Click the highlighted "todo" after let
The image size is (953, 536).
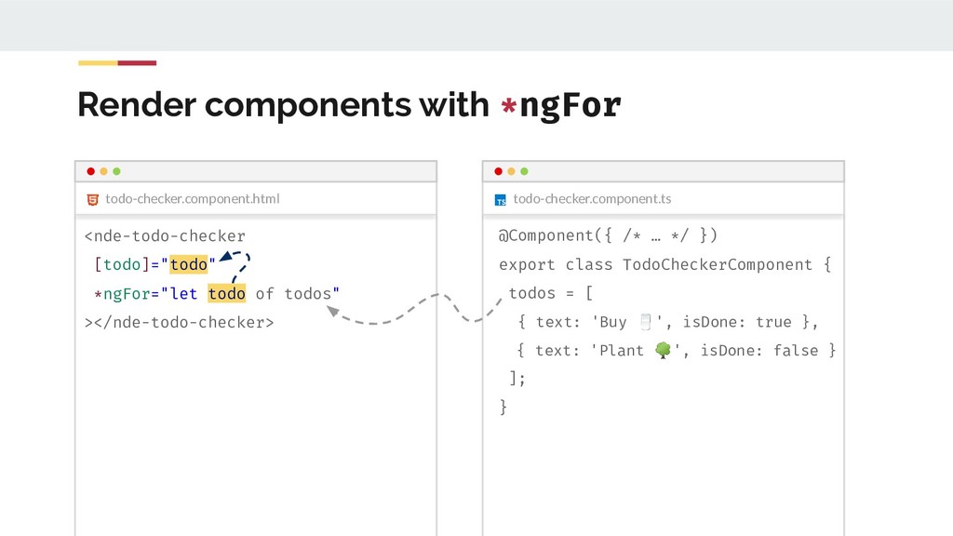tap(227, 294)
